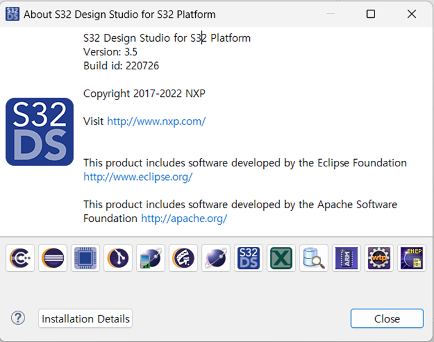Image resolution: width=434 pixels, height=342 pixels.
Task: Close the window using title bar X
Action: point(411,14)
